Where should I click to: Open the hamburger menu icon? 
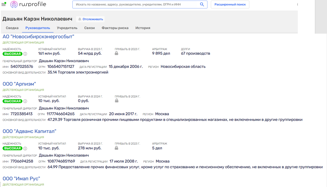4,4
